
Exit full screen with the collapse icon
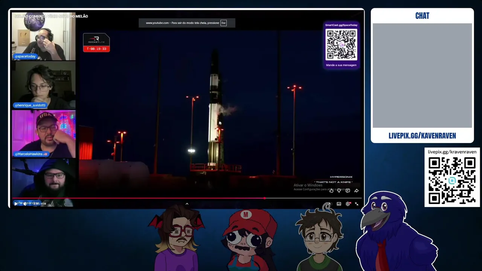tap(357, 204)
